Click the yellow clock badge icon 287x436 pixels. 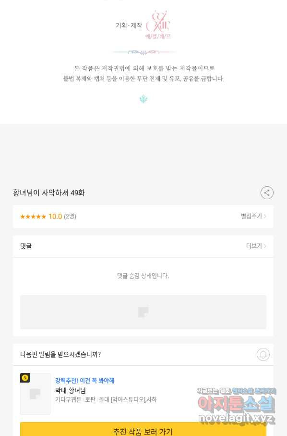point(25,378)
